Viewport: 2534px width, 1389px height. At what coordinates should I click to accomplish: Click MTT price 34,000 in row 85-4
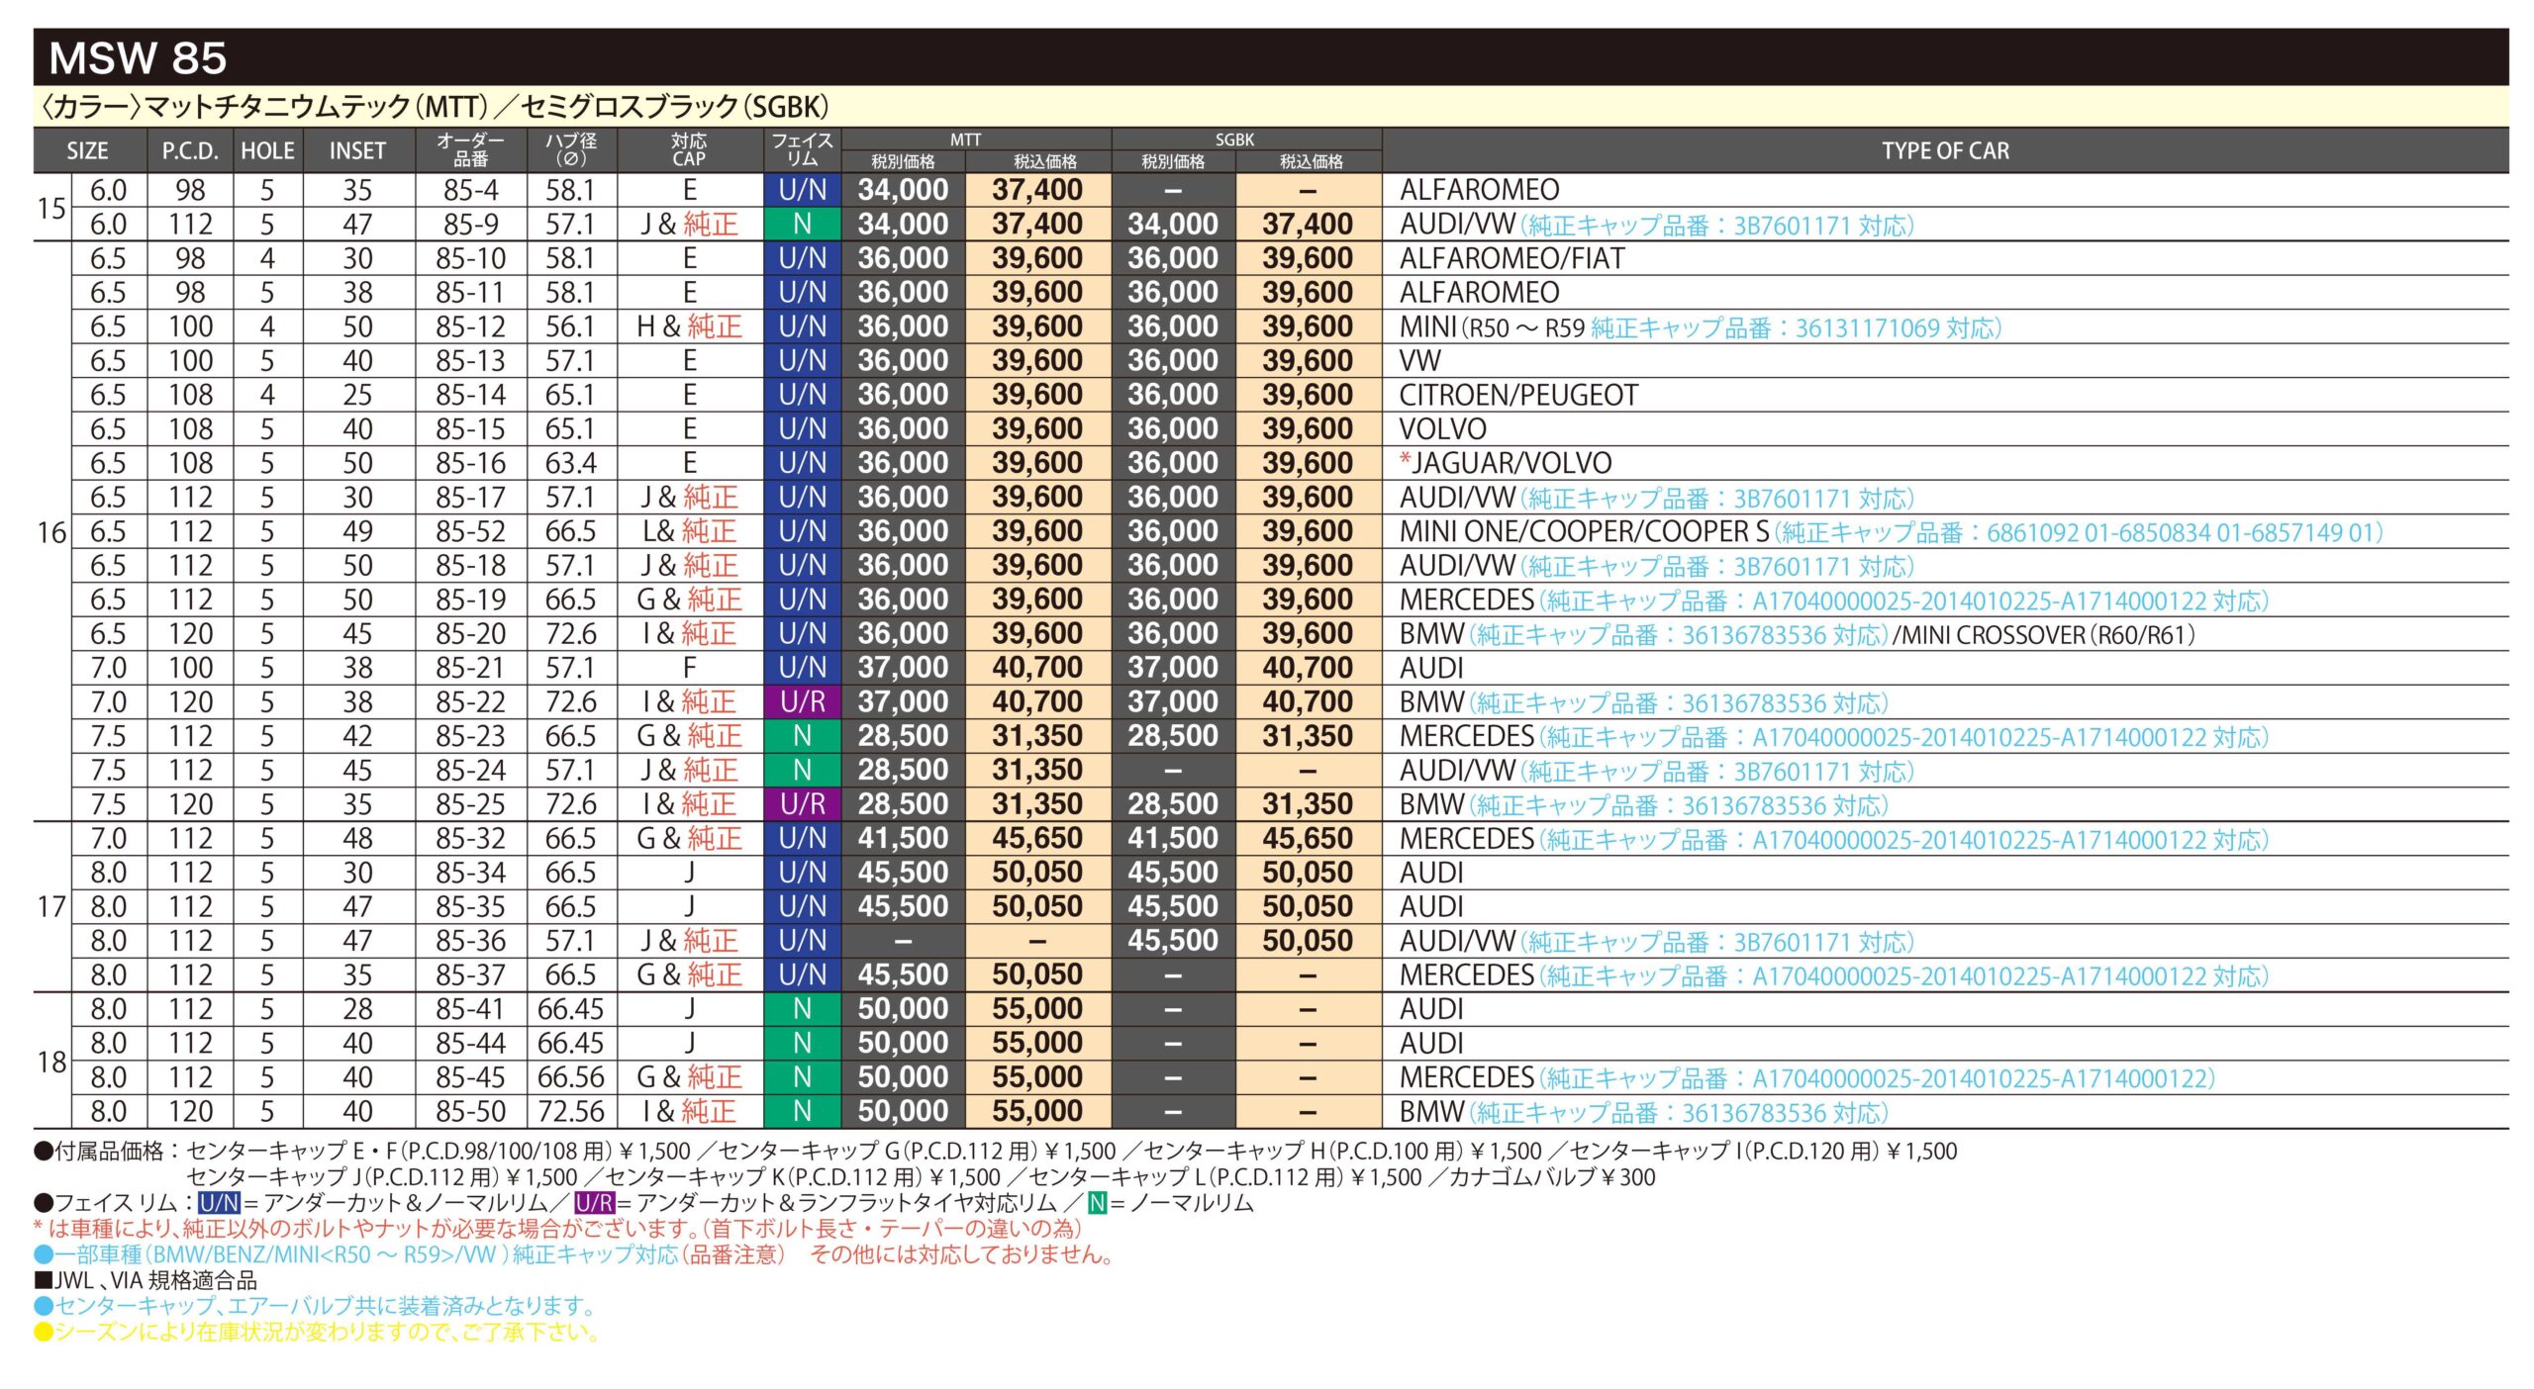pos(903,190)
